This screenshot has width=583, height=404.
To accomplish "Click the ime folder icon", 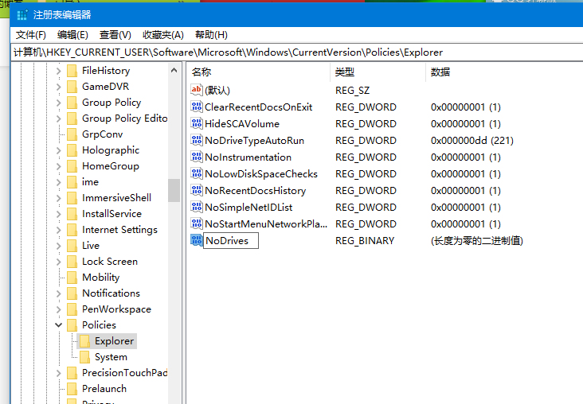I will (72, 182).
